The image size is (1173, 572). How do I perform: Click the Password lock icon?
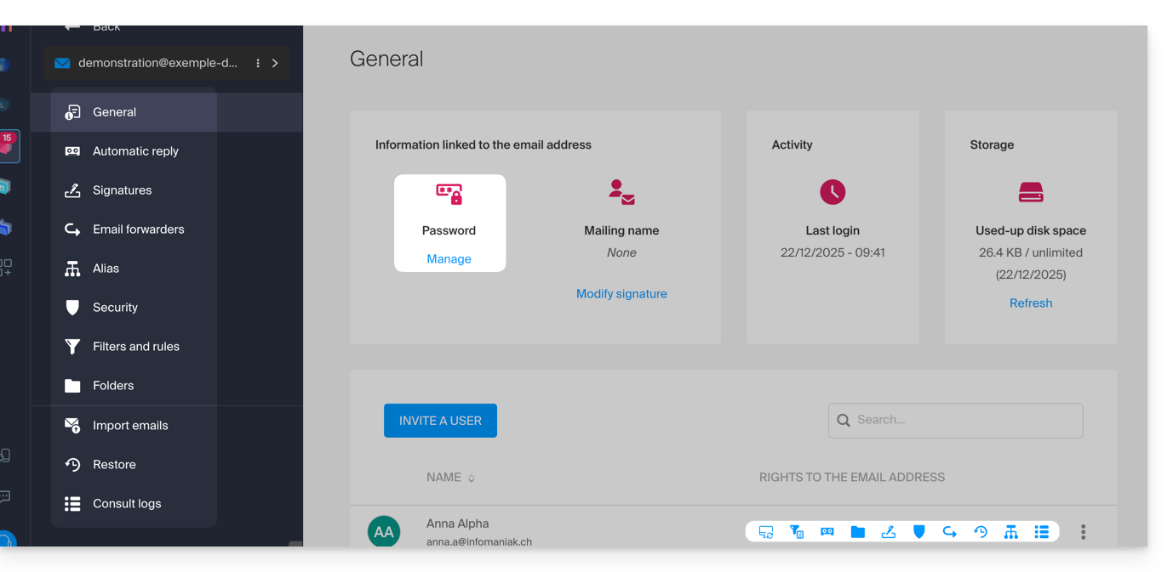point(449,195)
